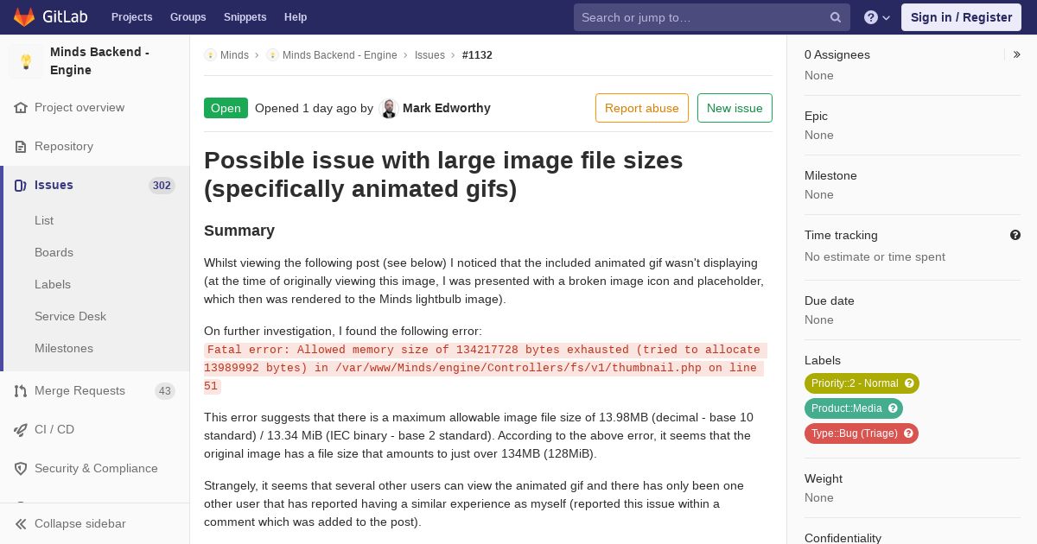Click Minds Backend - Engine breadcrumb link
Viewport: 1037px width, 544px height.
click(x=340, y=55)
